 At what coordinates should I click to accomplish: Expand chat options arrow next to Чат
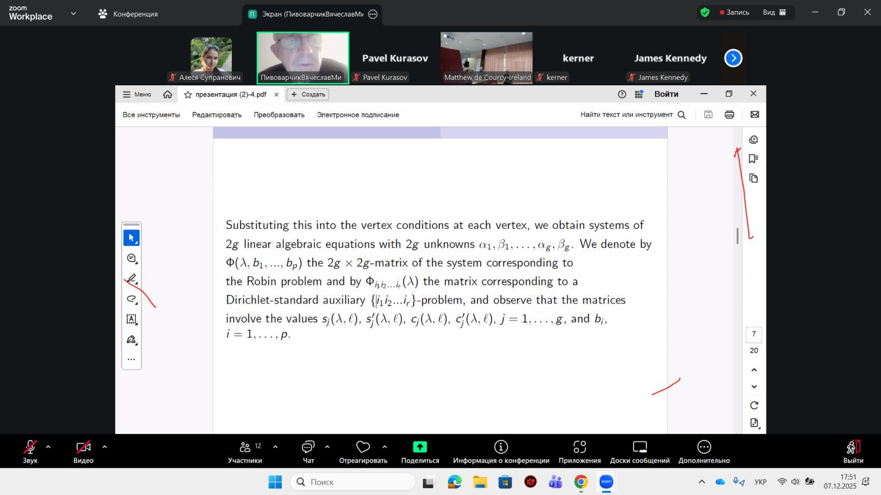coord(327,447)
